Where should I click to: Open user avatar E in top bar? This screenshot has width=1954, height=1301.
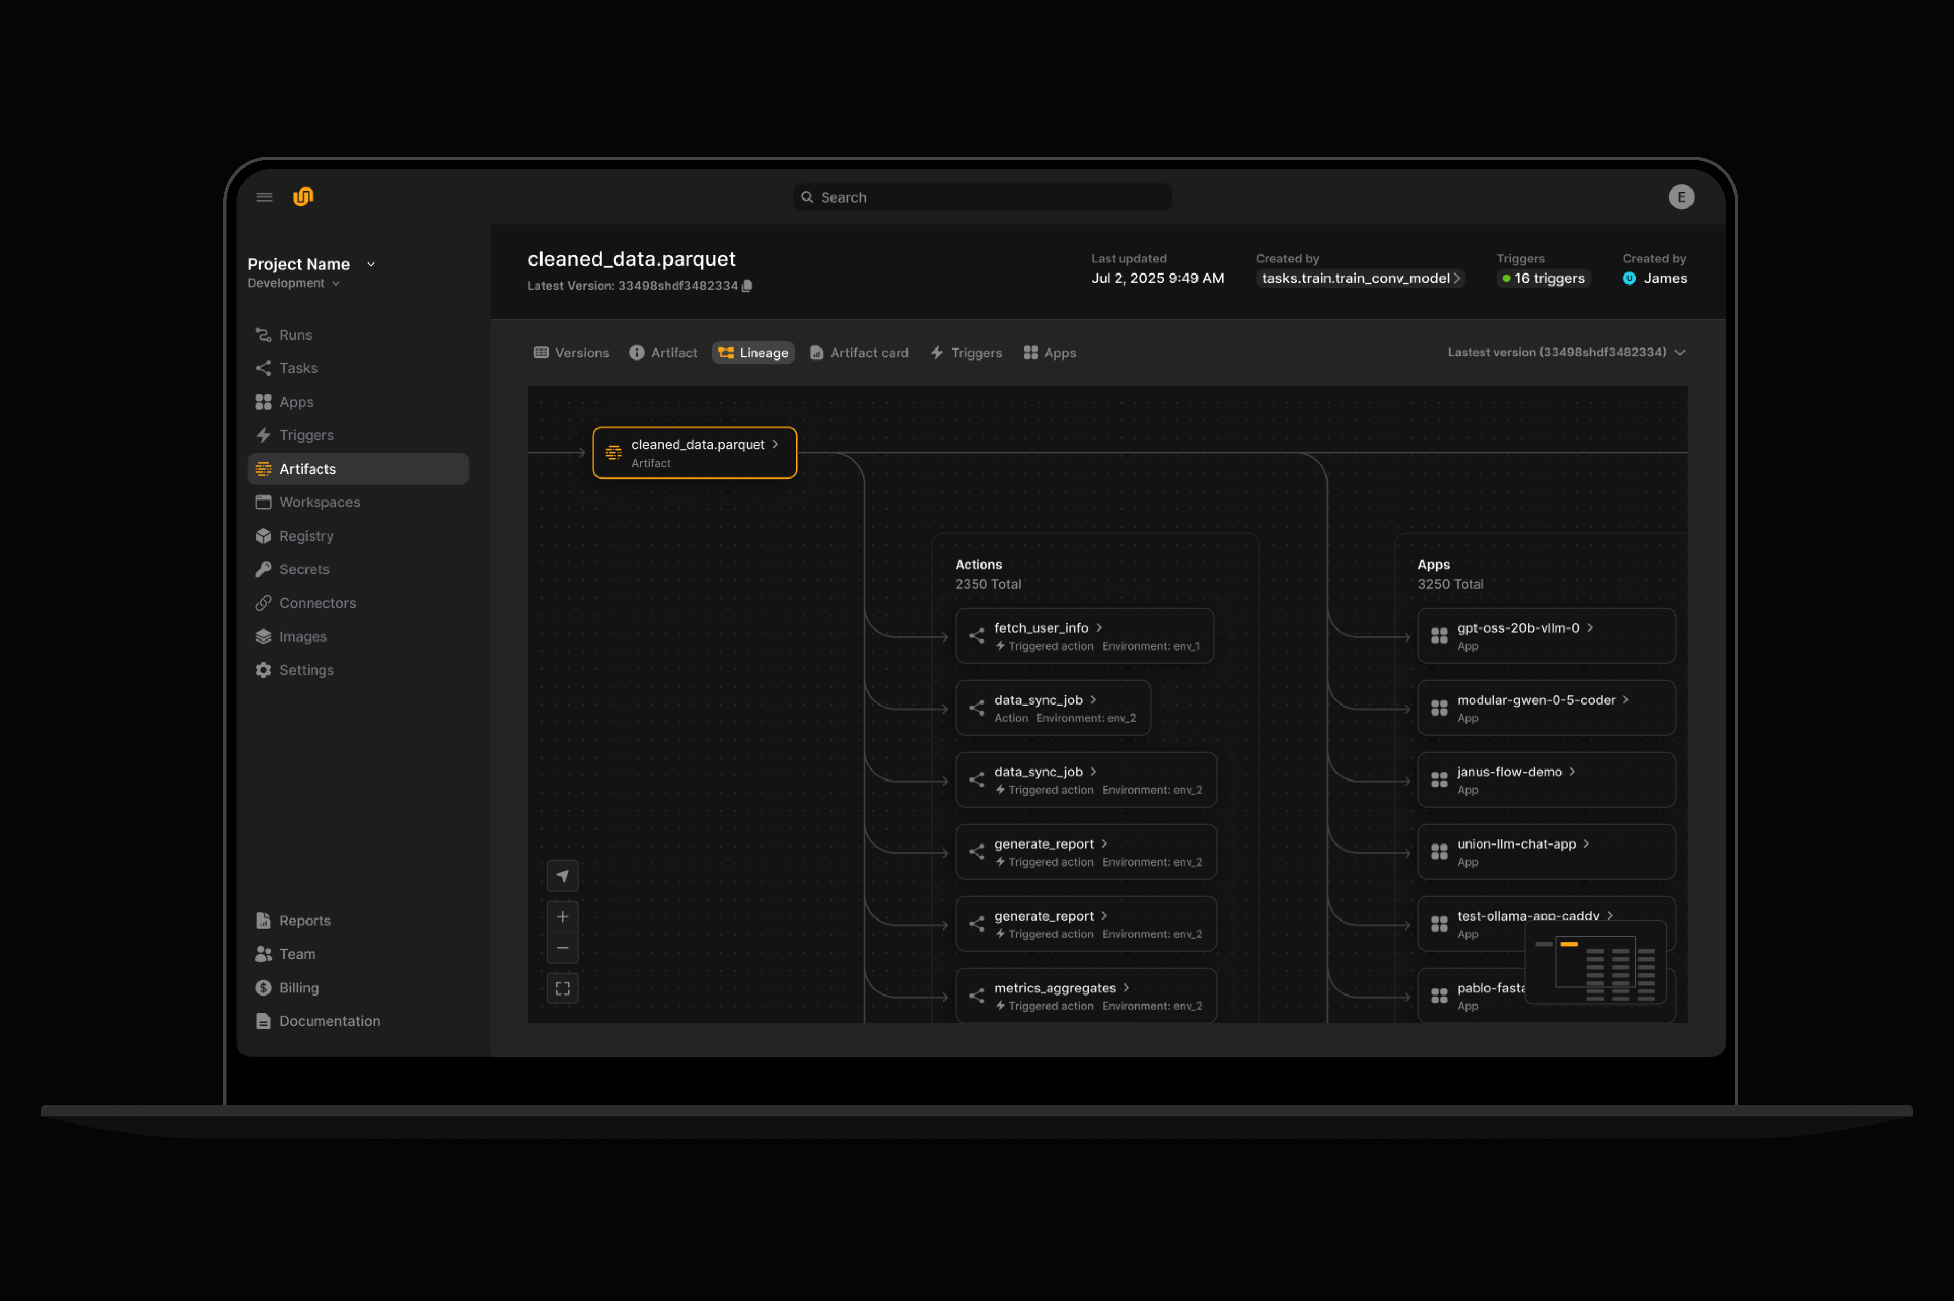(x=1680, y=197)
